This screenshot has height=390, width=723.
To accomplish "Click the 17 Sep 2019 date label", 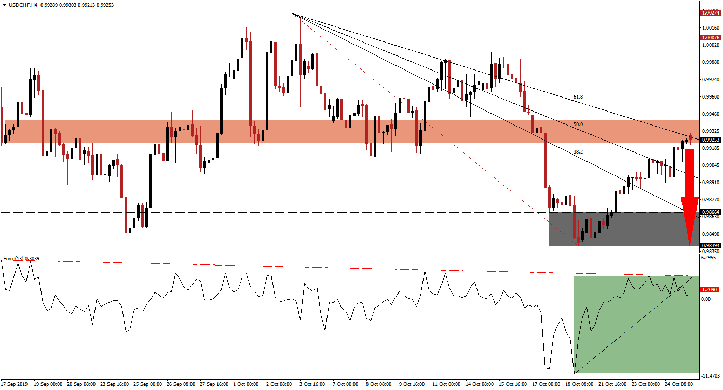I will point(16,384).
